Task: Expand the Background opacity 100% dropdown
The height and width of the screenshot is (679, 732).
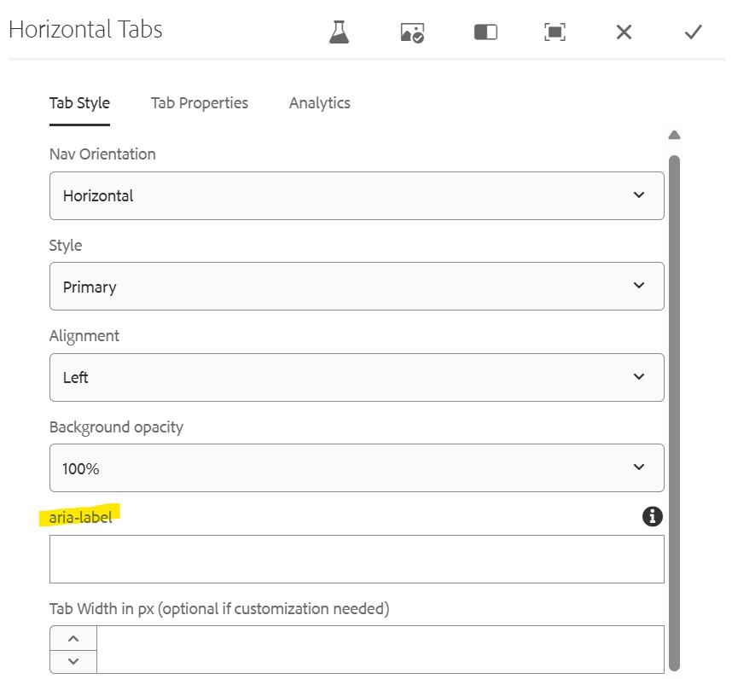Action: [x=357, y=468]
